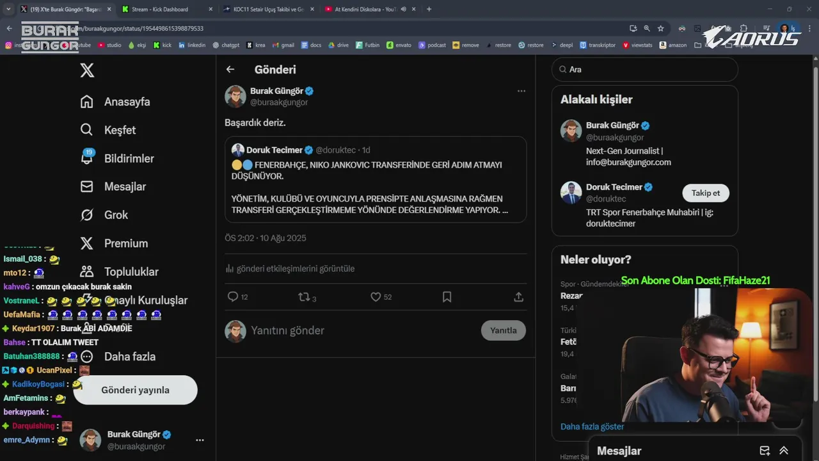Close the X Burak Güngör browser tab
This screenshot has height=461, width=819.
[x=109, y=9]
